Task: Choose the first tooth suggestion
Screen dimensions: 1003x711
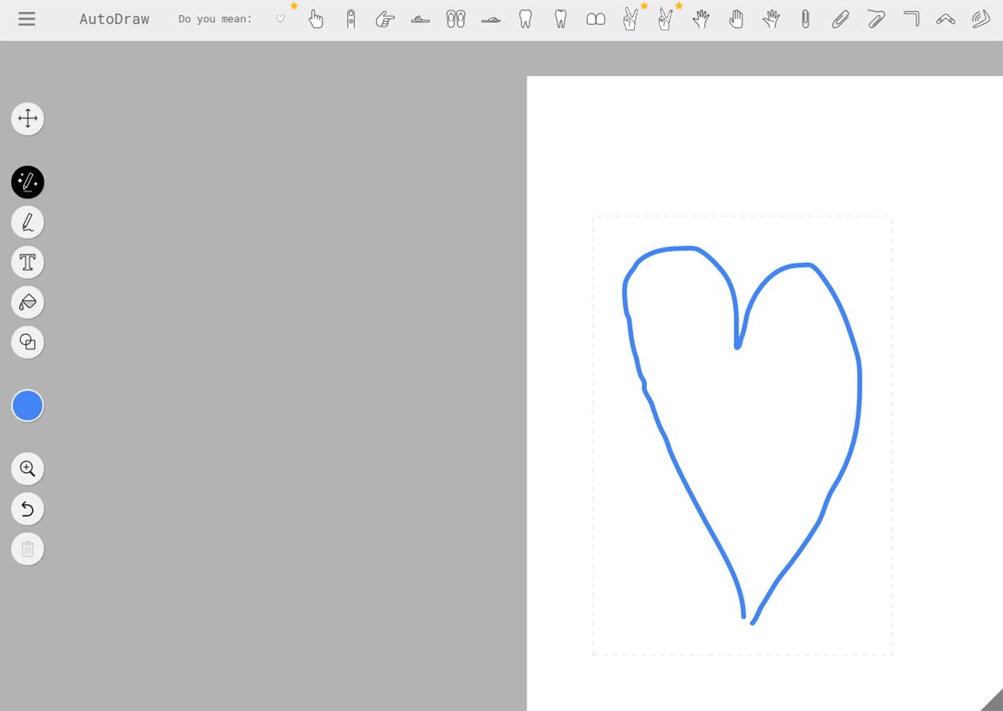Action: [x=525, y=19]
